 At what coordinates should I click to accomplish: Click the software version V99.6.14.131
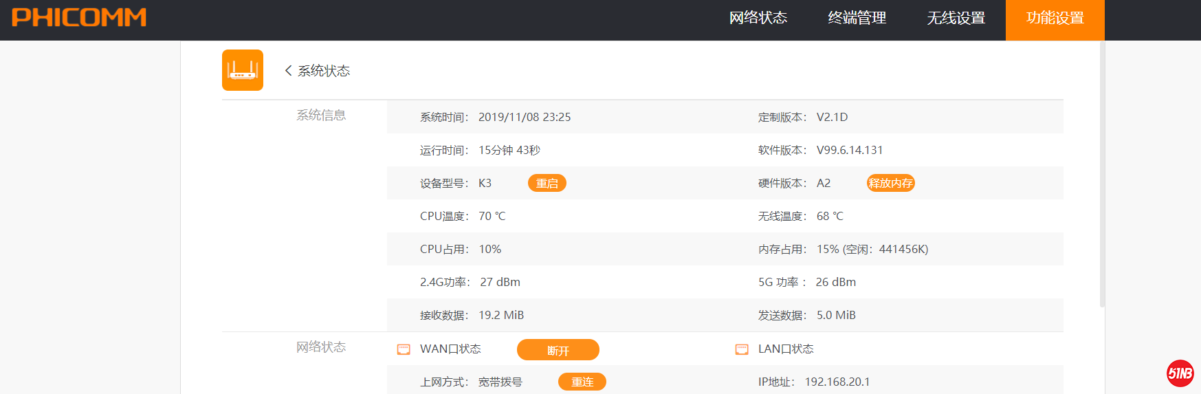click(849, 150)
